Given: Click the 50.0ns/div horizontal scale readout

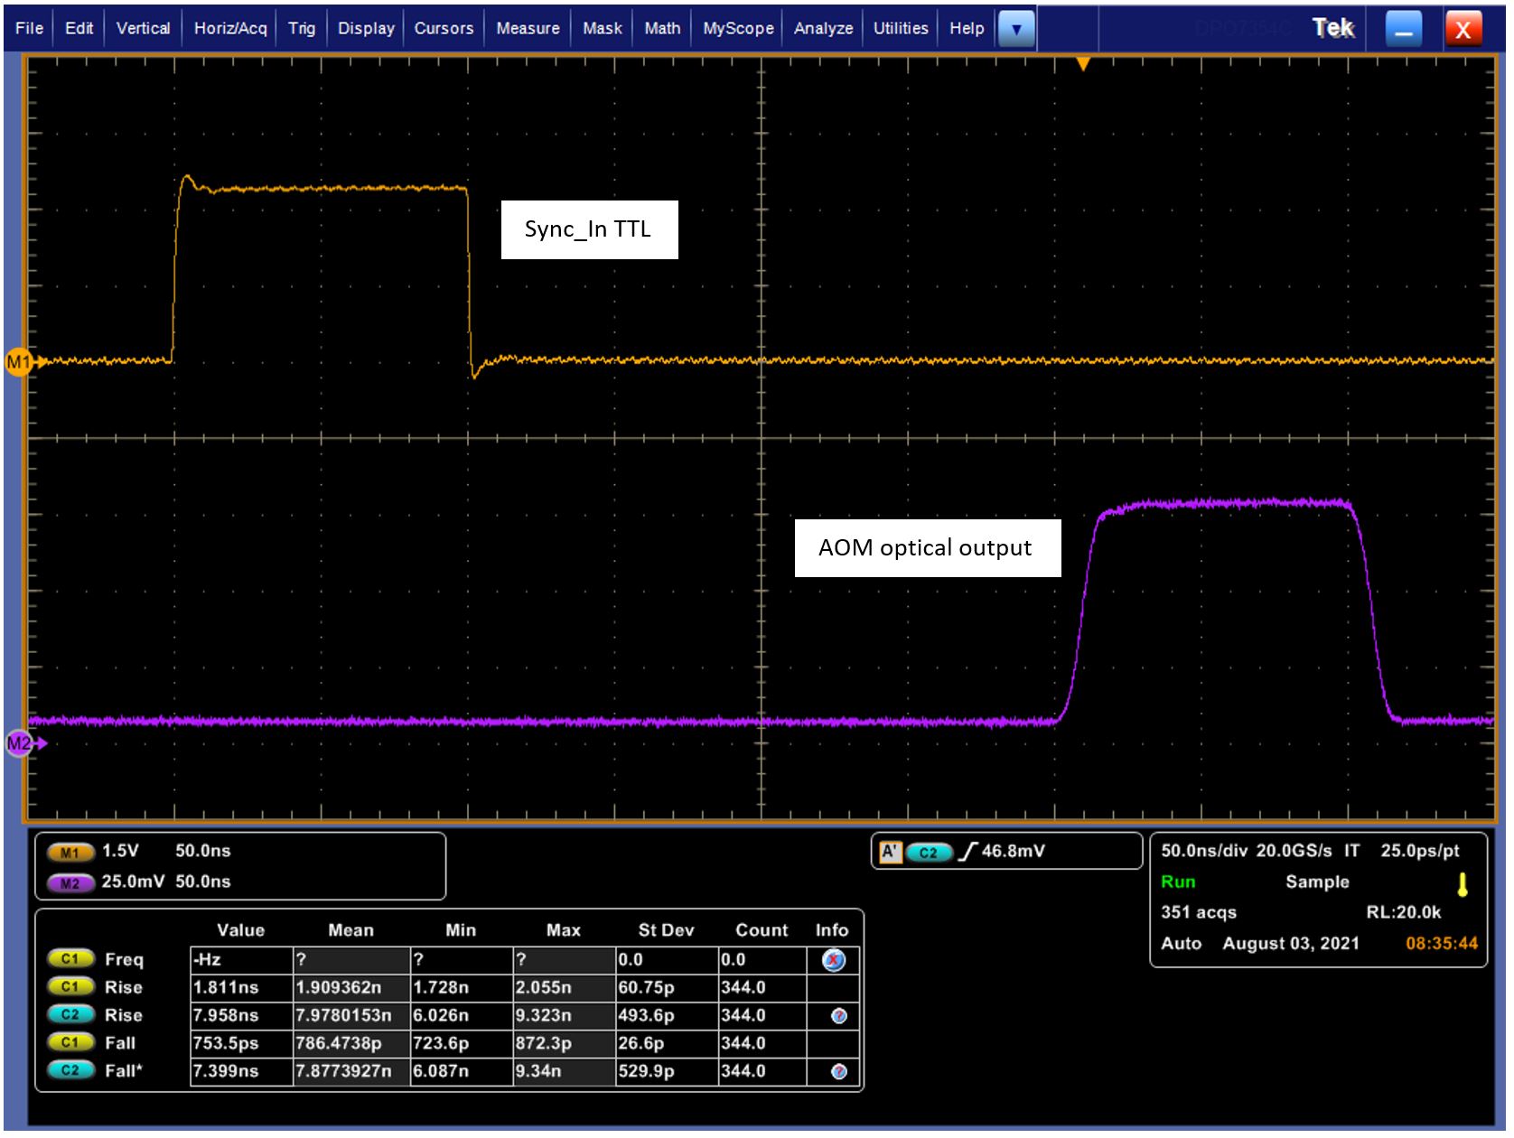Looking at the screenshot, I should (x=1203, y=851).
